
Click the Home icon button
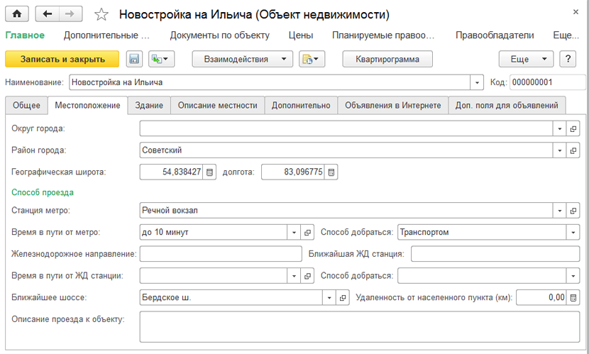[x=16, y=14]
